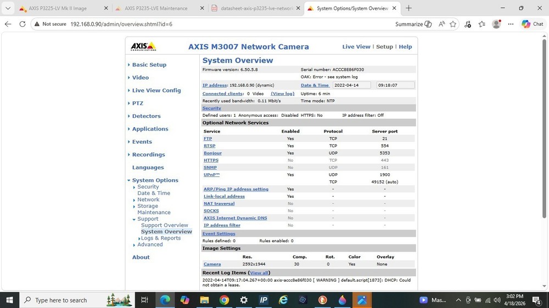Screen dimensions: 549x308
Task: Open the Not secure site info icon
Action: [50, 24]
